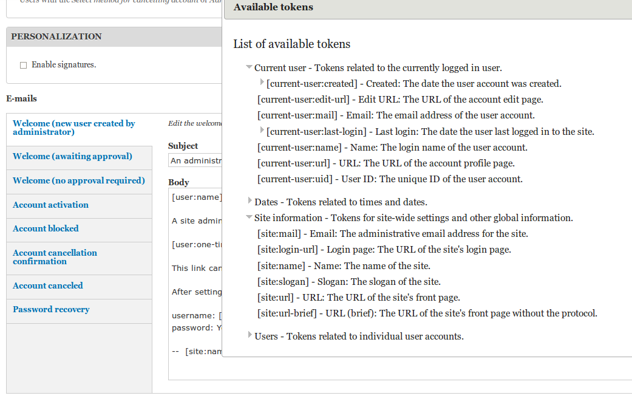The width and height of the screenshot is (632, 407).
Task: Open the Account activation tab
Action: point(80,205)
